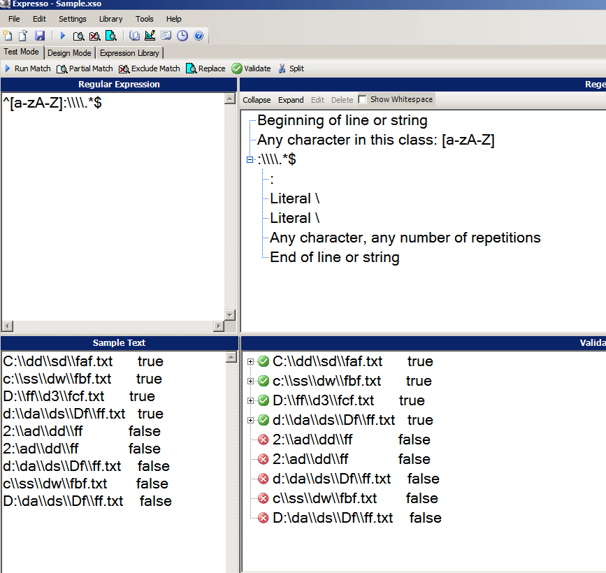This screenshot has height=573, width=606.
Task: Click the green check icon beside d:\\da\\ds\\Df\\ff.txt true result
Action: [x=264, y=420]
